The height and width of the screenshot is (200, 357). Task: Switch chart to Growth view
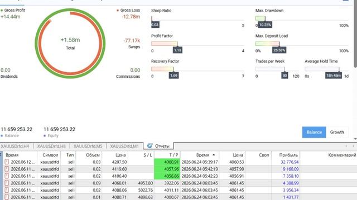337,132
